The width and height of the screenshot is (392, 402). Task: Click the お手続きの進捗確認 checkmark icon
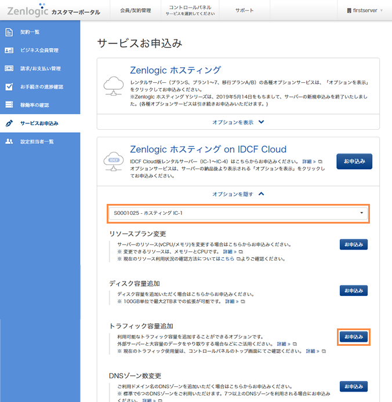coord(9,87)
